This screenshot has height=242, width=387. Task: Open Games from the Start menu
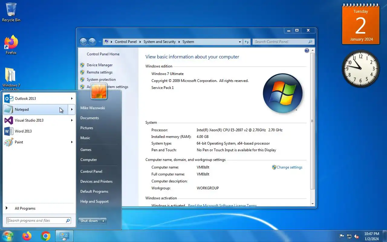(x=86, y=150)
